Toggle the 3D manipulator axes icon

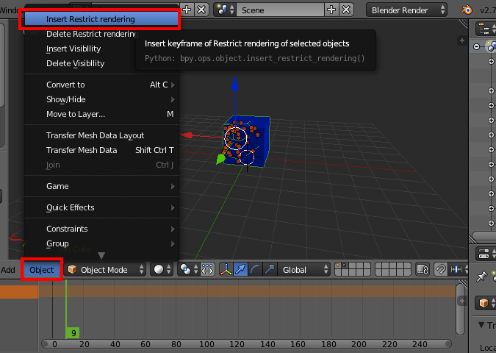(x=226, y=269)
